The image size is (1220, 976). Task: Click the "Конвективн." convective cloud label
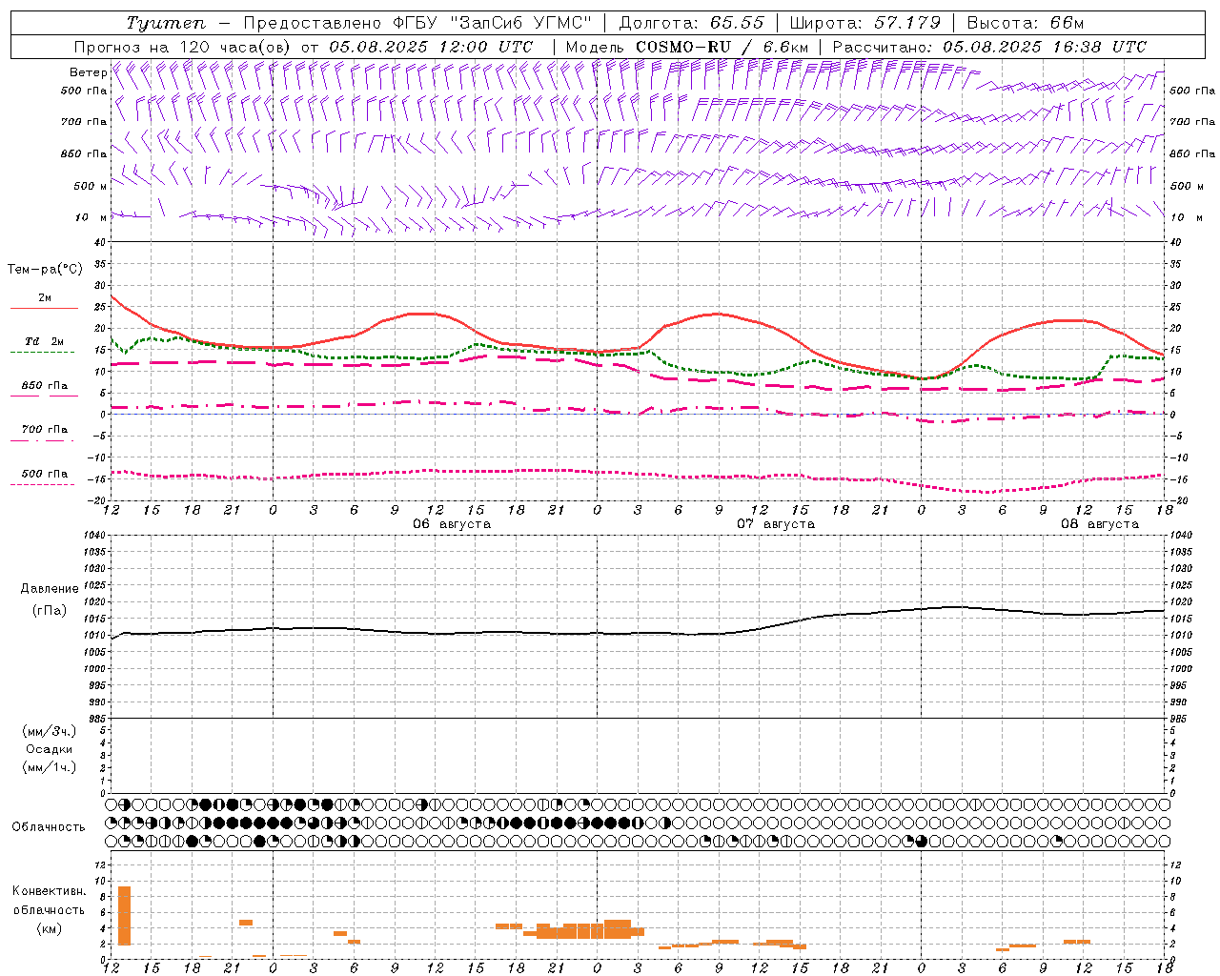(x=50, y=891)
